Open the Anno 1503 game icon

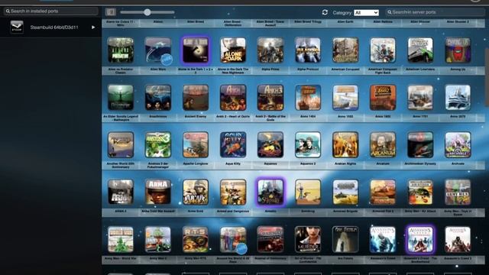[345, 98]
